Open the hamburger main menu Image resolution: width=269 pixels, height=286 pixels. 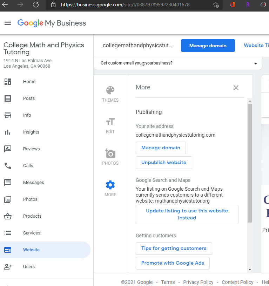point(8,23)
